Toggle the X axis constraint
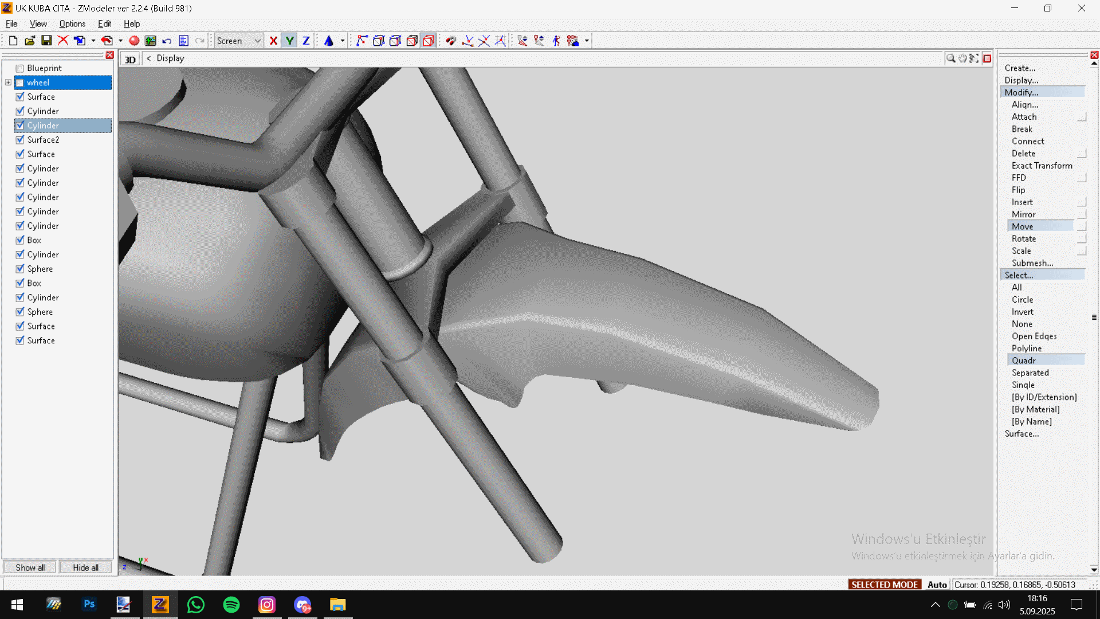1100x619 pixels. coord(273,41)
